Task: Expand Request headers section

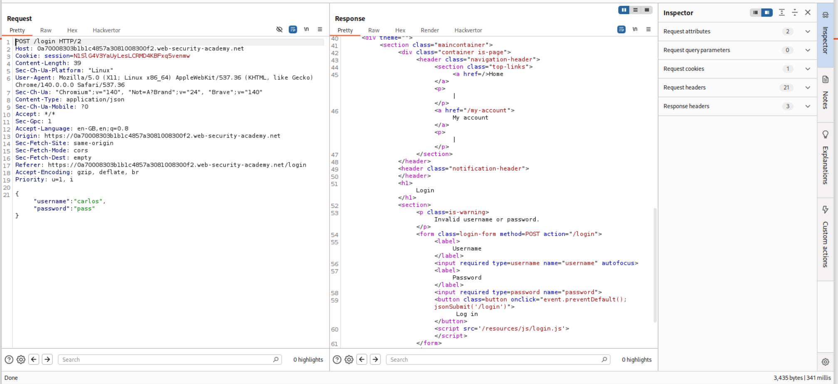Action: click(x=807, y=88)
